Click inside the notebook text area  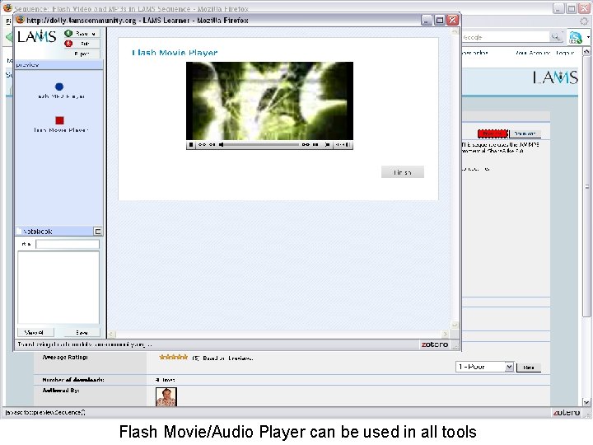(x=58, y=288)
